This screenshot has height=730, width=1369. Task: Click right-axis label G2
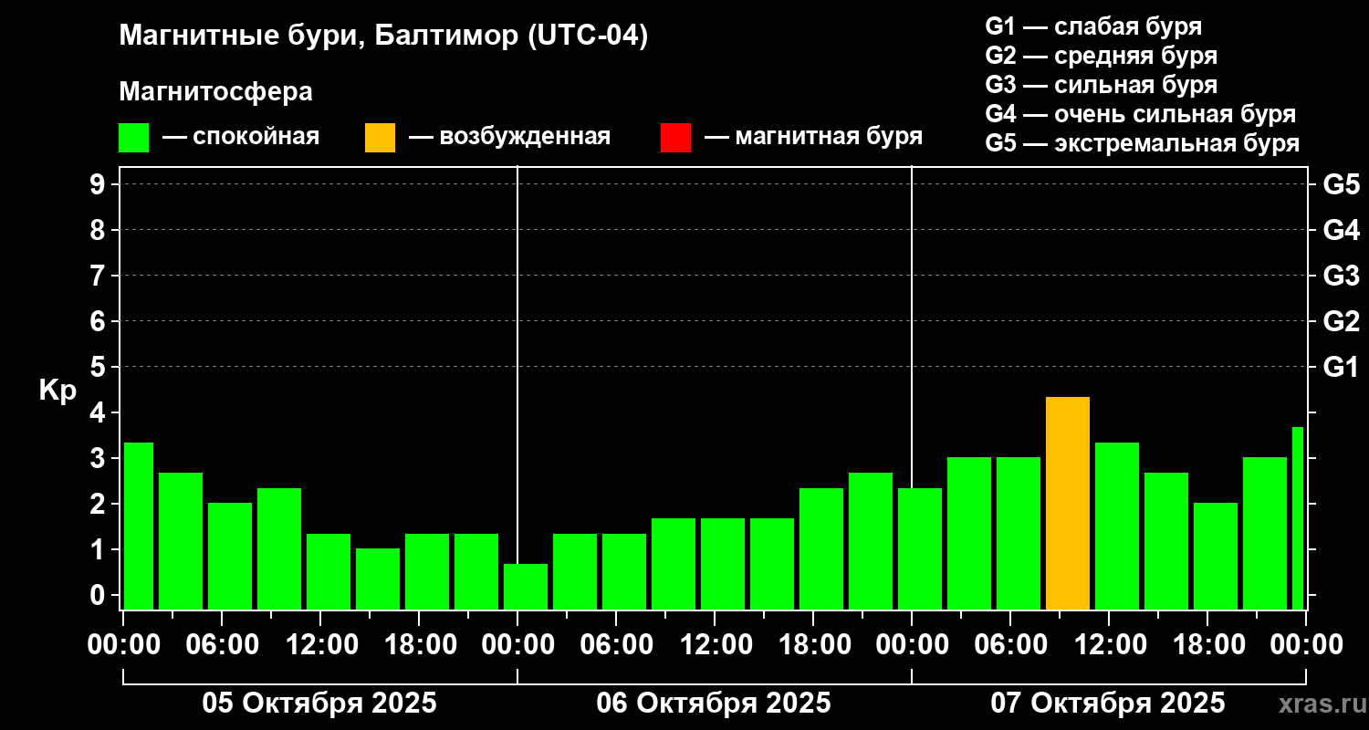tap(1341, 321)
